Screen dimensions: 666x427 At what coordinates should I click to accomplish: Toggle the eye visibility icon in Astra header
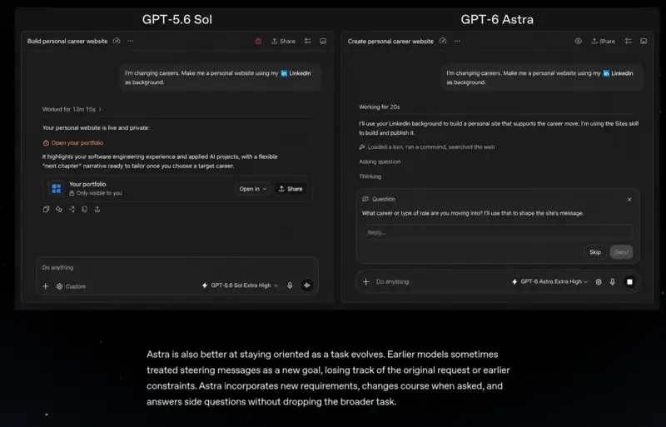click(x=578, y=42)
